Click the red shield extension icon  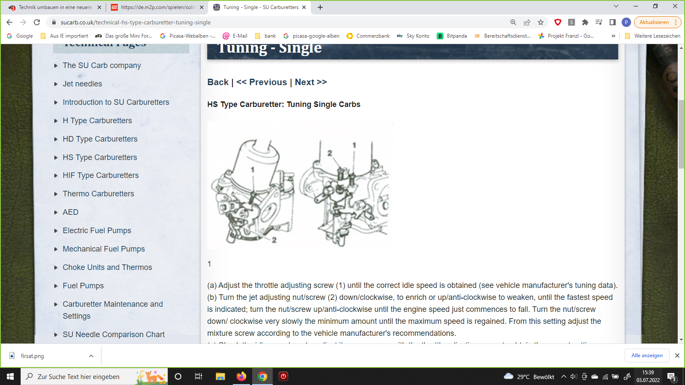click(557, 22)
